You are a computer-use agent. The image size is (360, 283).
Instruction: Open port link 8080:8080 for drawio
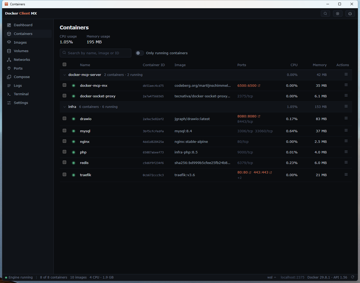pyautogui.click(x=249, y=116)
